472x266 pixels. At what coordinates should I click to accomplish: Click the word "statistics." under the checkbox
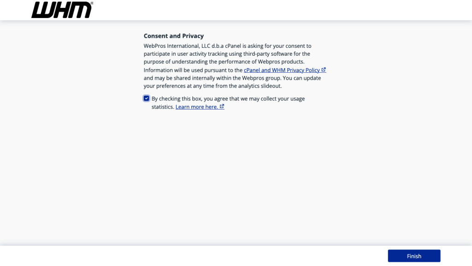[163, 107]
